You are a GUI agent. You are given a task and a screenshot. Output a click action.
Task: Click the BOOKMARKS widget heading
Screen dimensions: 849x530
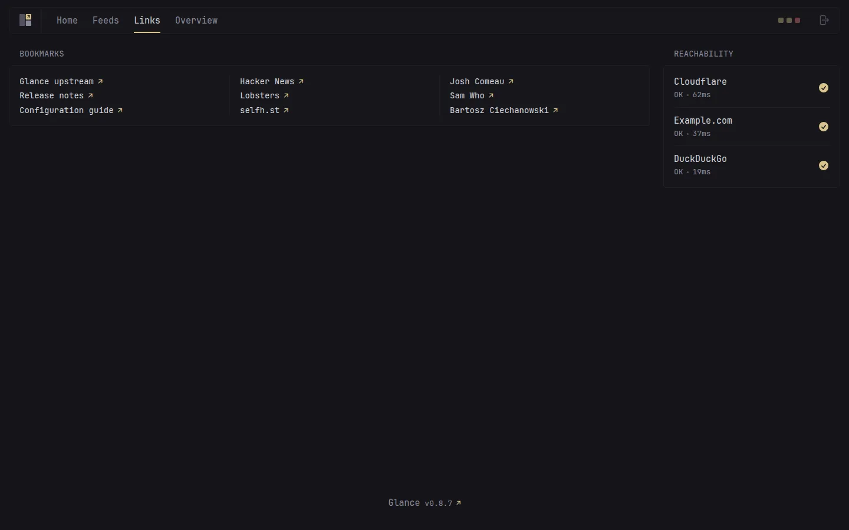click(x=42, y=54)
